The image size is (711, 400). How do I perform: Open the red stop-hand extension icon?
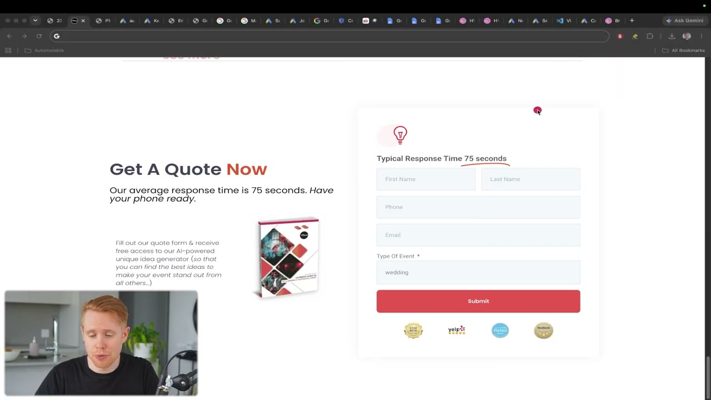click(620, 36)
